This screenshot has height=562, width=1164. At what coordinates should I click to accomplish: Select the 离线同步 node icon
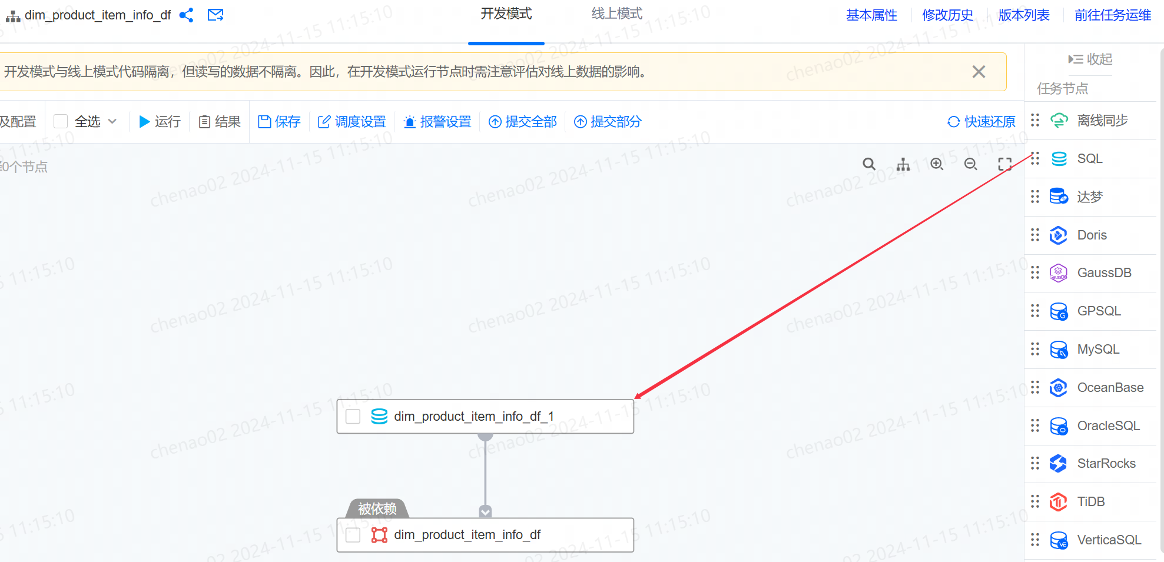(1059, 121)
